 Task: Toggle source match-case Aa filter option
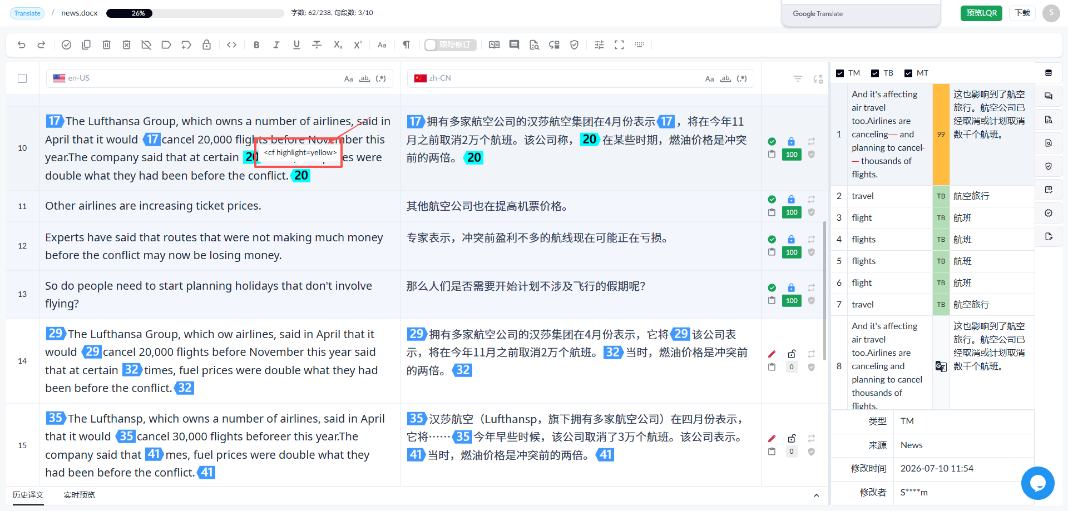coord(348,79)
